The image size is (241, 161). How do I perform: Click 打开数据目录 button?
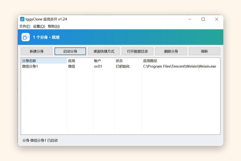pyautogui.click(x=137, y=51)
